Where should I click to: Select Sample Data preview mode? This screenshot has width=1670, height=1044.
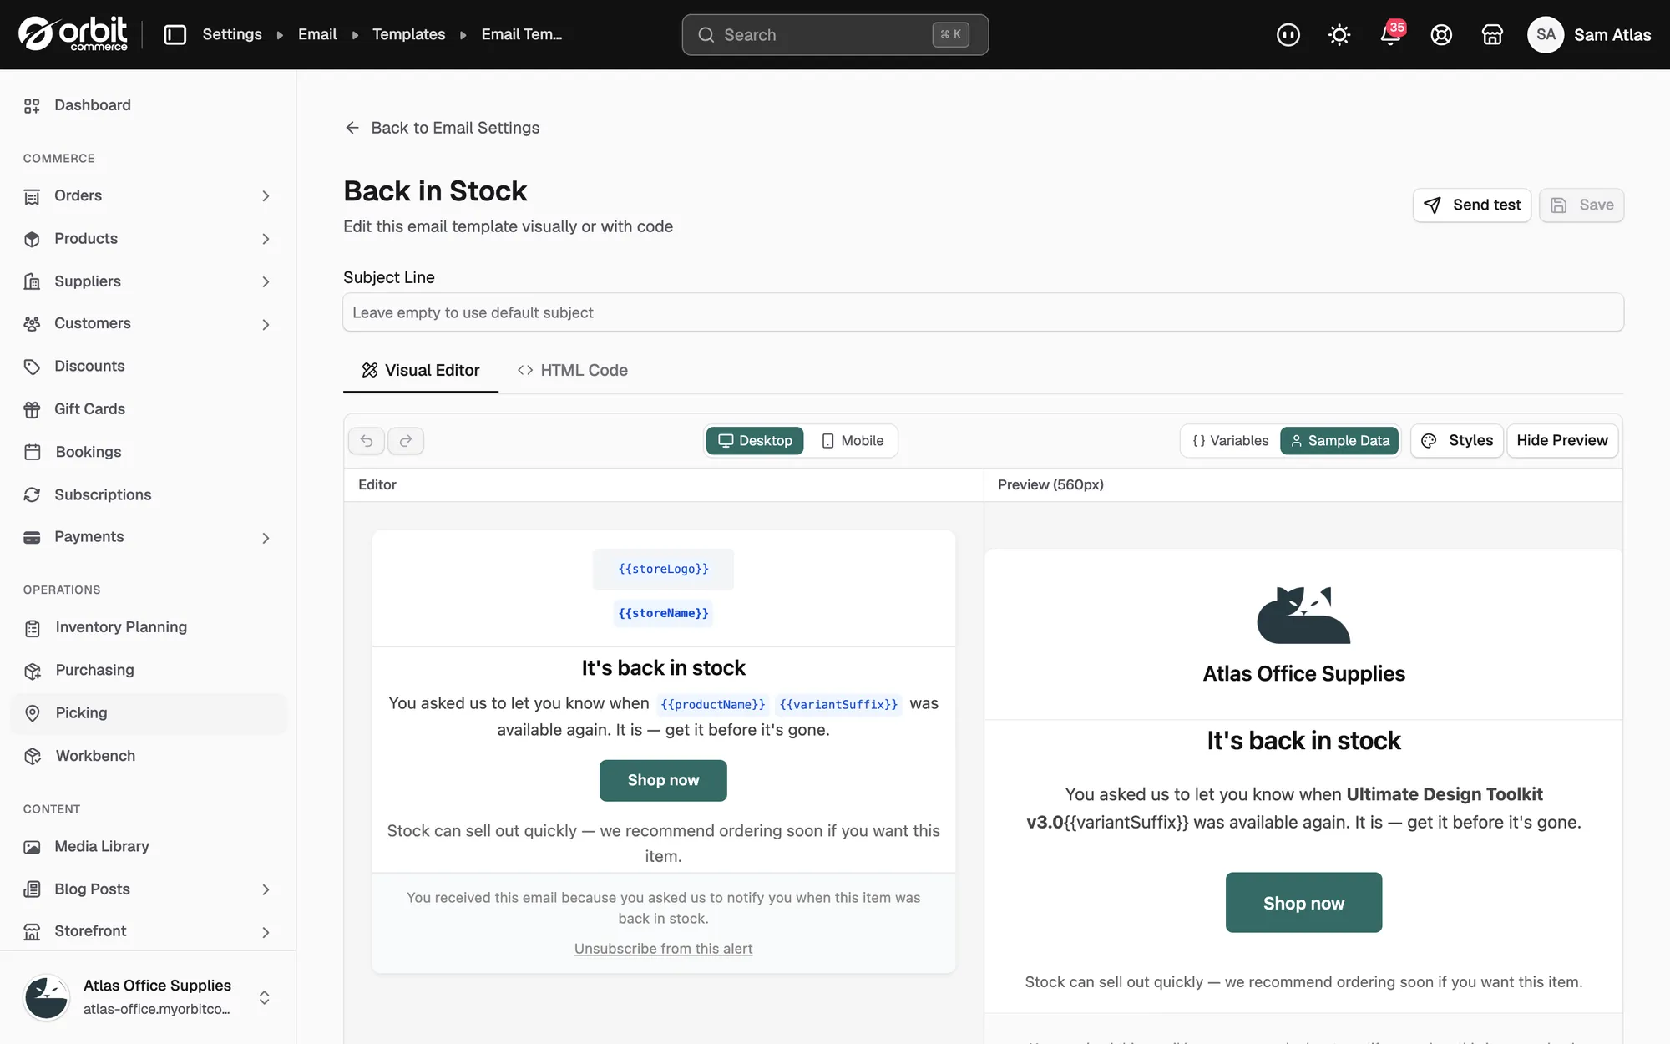click(1339, 440)
